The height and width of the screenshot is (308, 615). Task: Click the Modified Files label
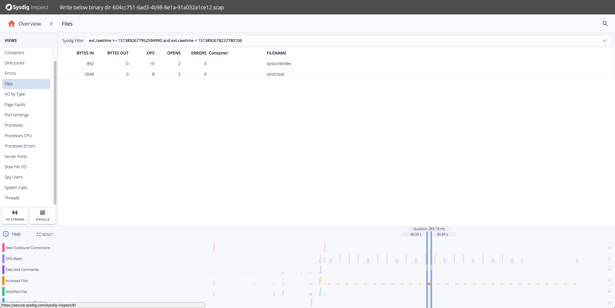tap(16, 291)
